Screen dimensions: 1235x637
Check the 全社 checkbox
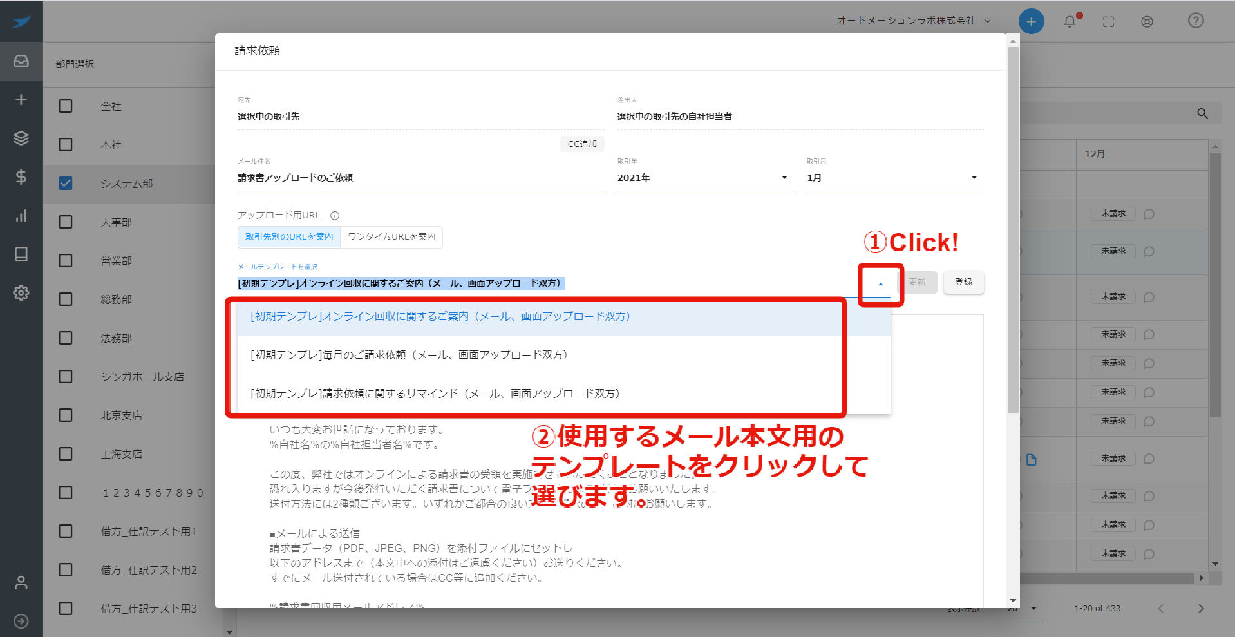66,106
